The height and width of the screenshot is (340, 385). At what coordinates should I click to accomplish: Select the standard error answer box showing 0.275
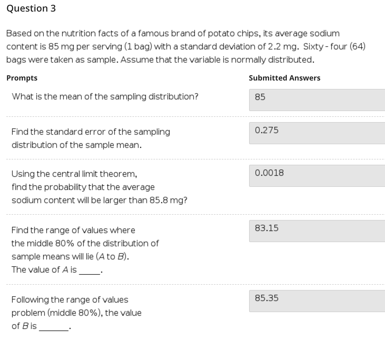(x=316, y=133)
